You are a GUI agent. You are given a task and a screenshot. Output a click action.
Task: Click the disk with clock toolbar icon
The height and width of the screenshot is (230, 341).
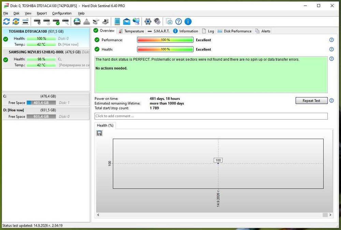pos(47,21)
